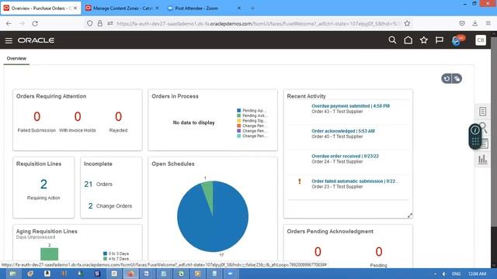The width and height of the screenshot is (497, 279).
Task: Click the Rejected orders count 0
Action: coord(118,117)
